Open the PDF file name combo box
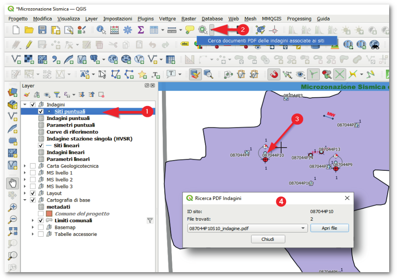Image resolution: width=397 pixels, height=280 pixels. (247, 228)
